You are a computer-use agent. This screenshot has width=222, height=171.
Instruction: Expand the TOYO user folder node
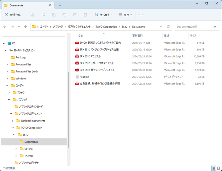(9, 93)
